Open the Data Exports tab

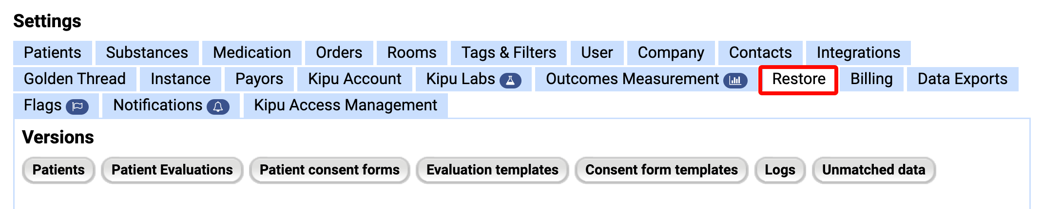[x=963, y=79]
